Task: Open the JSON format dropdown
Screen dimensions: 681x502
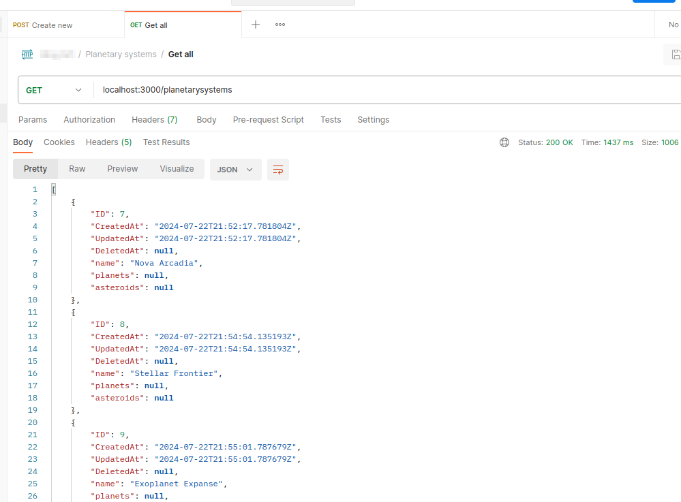Action: point(235,170)
